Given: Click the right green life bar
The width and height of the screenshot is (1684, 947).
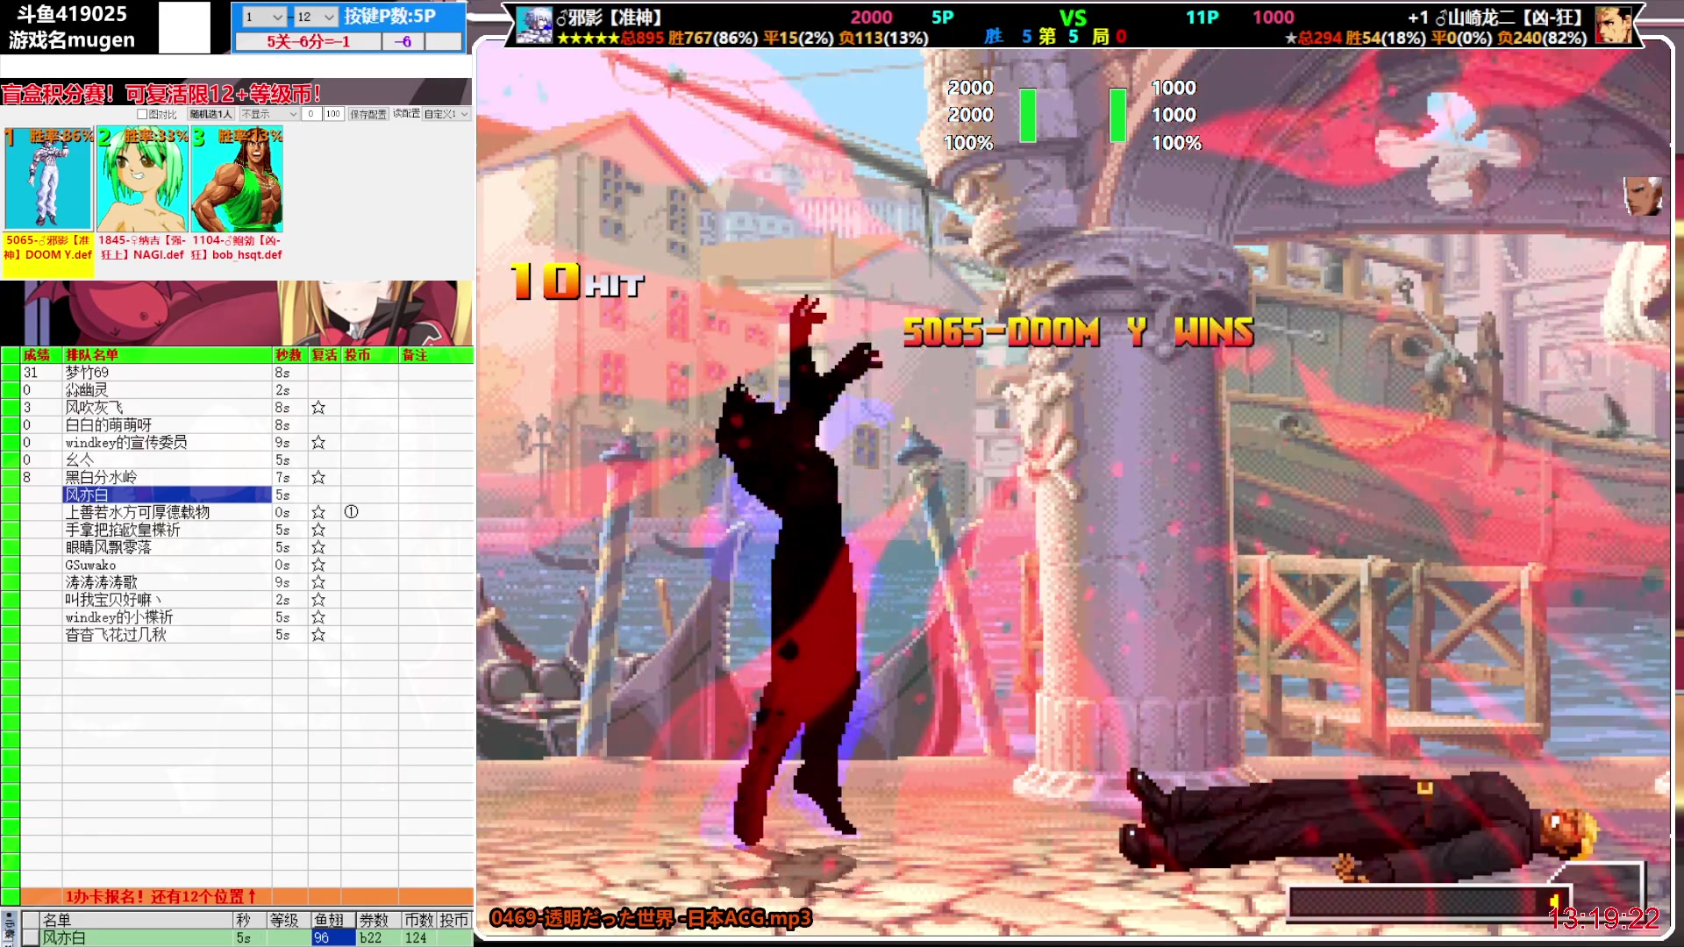Looking at the screenshot, I should [x=1117, y=115].
